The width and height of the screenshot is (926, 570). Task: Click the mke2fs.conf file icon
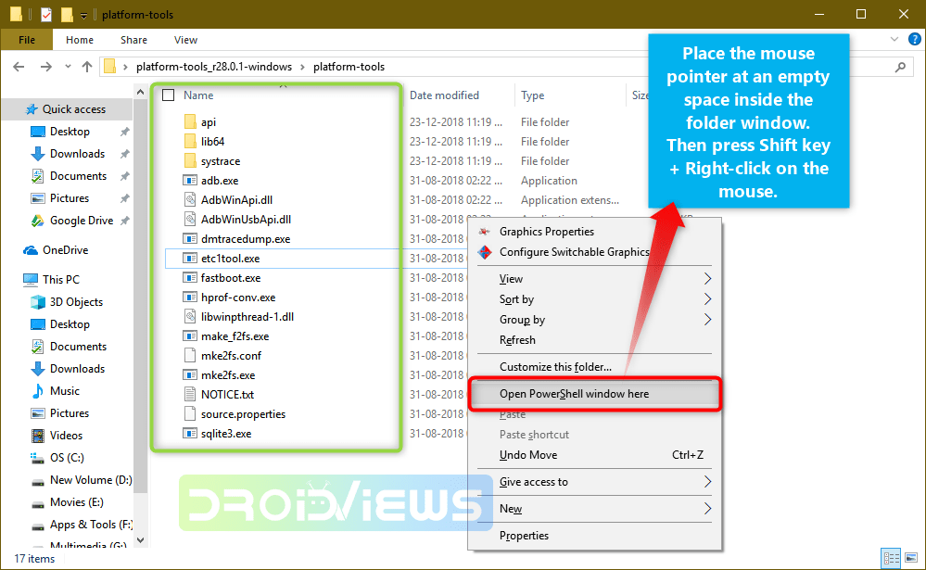190,355
